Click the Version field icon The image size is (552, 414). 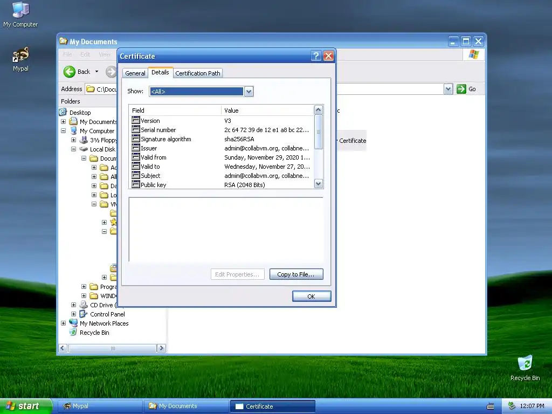[x=136, y=120]
